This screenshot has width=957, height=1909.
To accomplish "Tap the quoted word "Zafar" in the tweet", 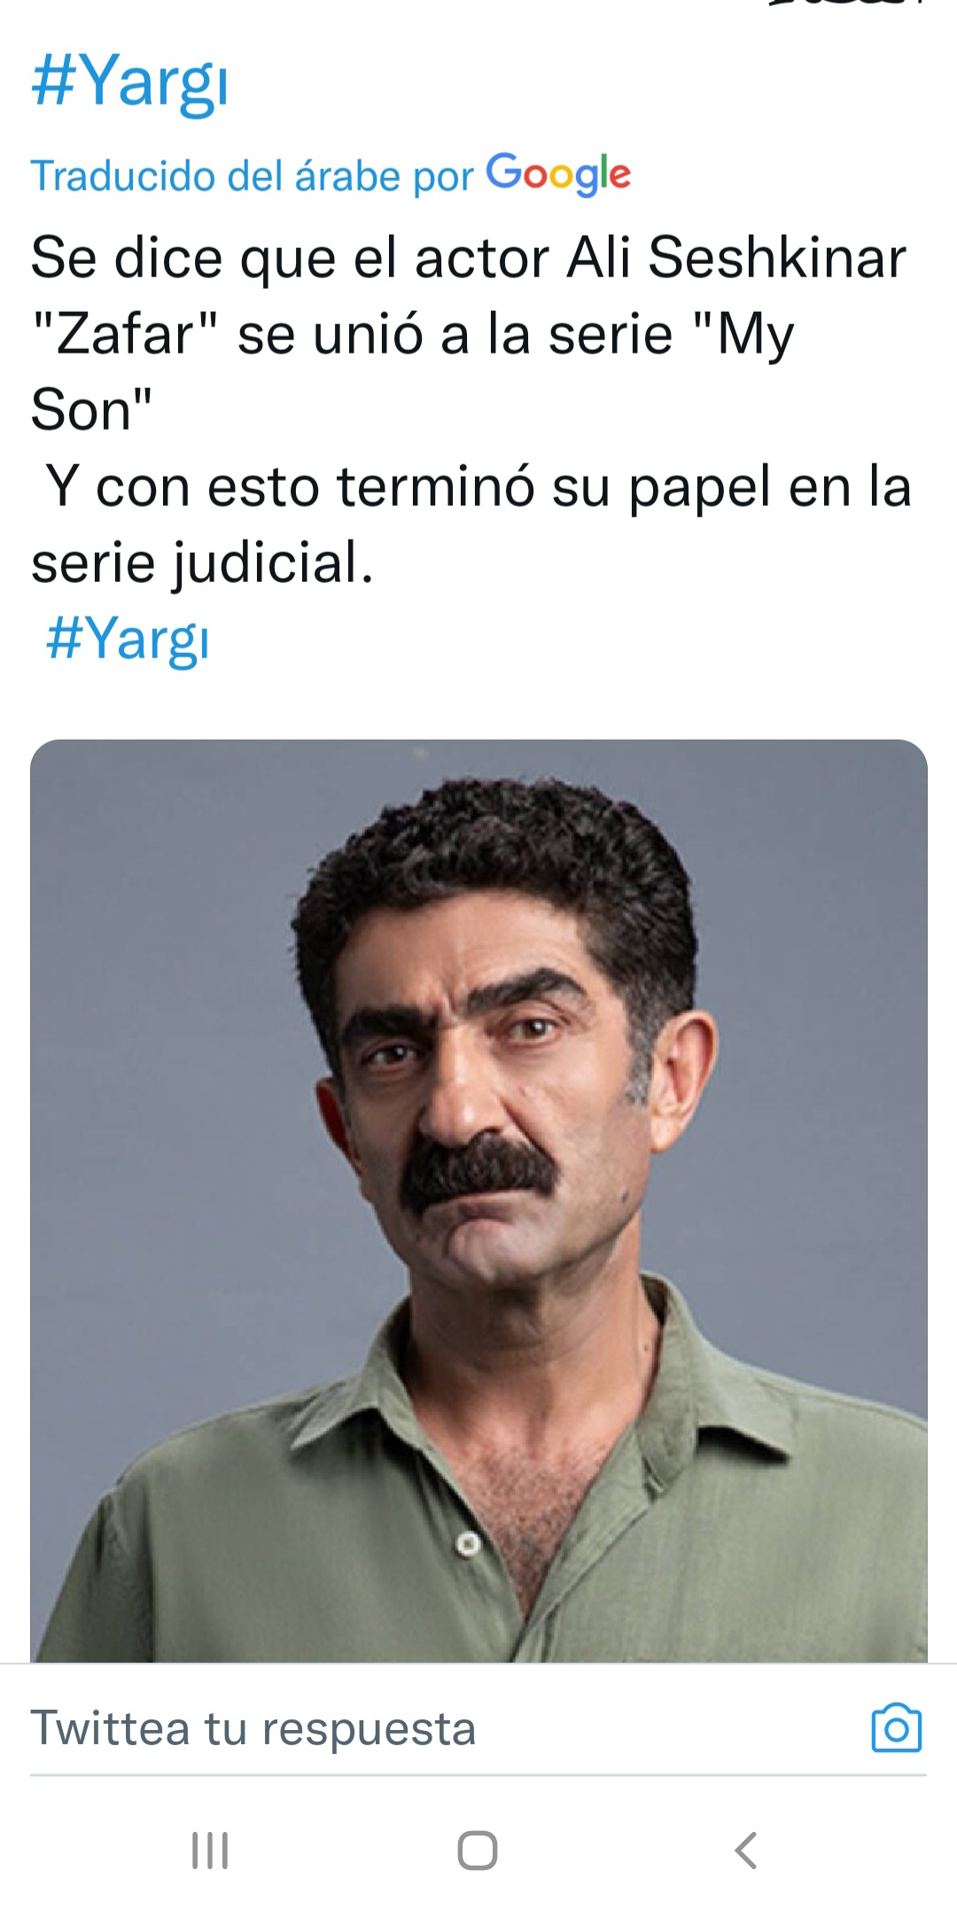I will click(x=125, y=334).
